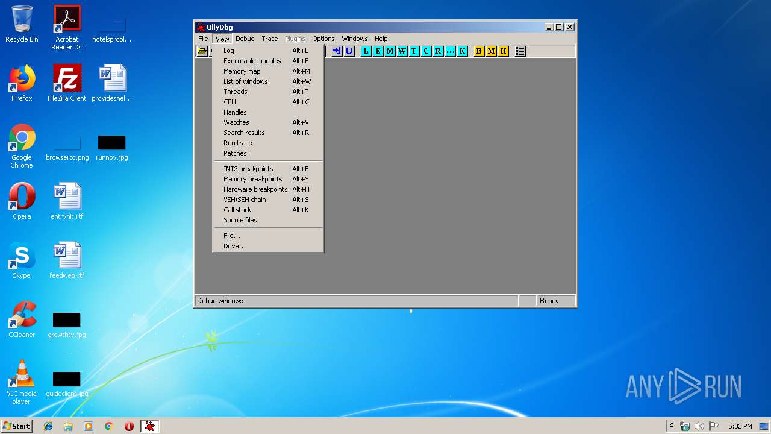
Task: Click the Execute till user code U icon
Action: click(x=349, y=51)
